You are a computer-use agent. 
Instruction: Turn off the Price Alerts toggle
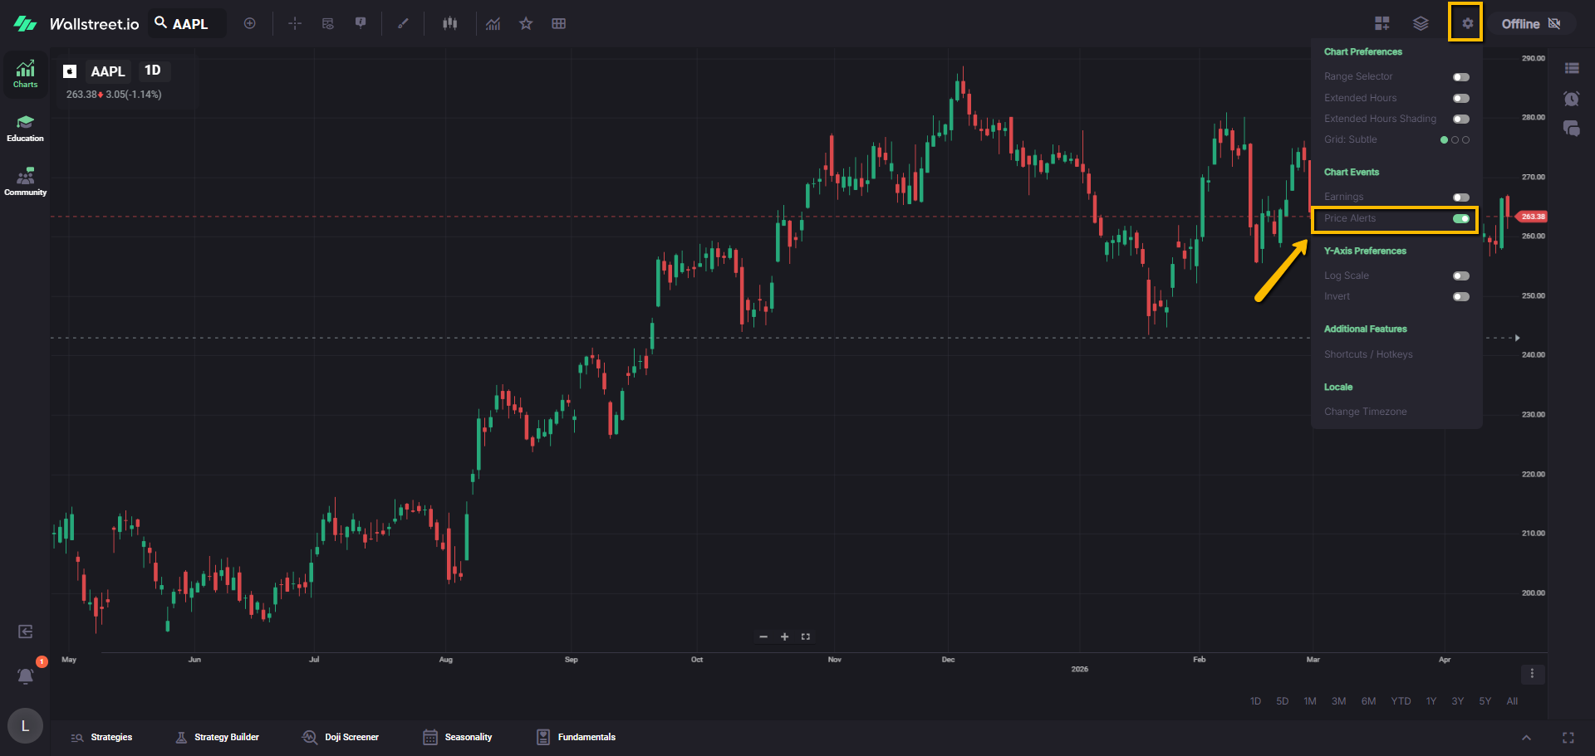point(1460,219)
